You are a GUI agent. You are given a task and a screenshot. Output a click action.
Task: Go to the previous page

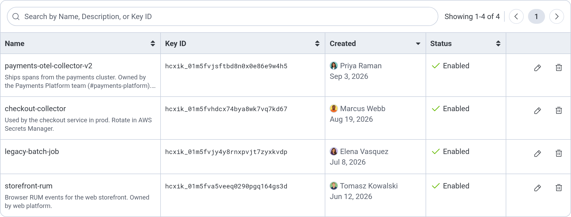(x=516, y=16)
